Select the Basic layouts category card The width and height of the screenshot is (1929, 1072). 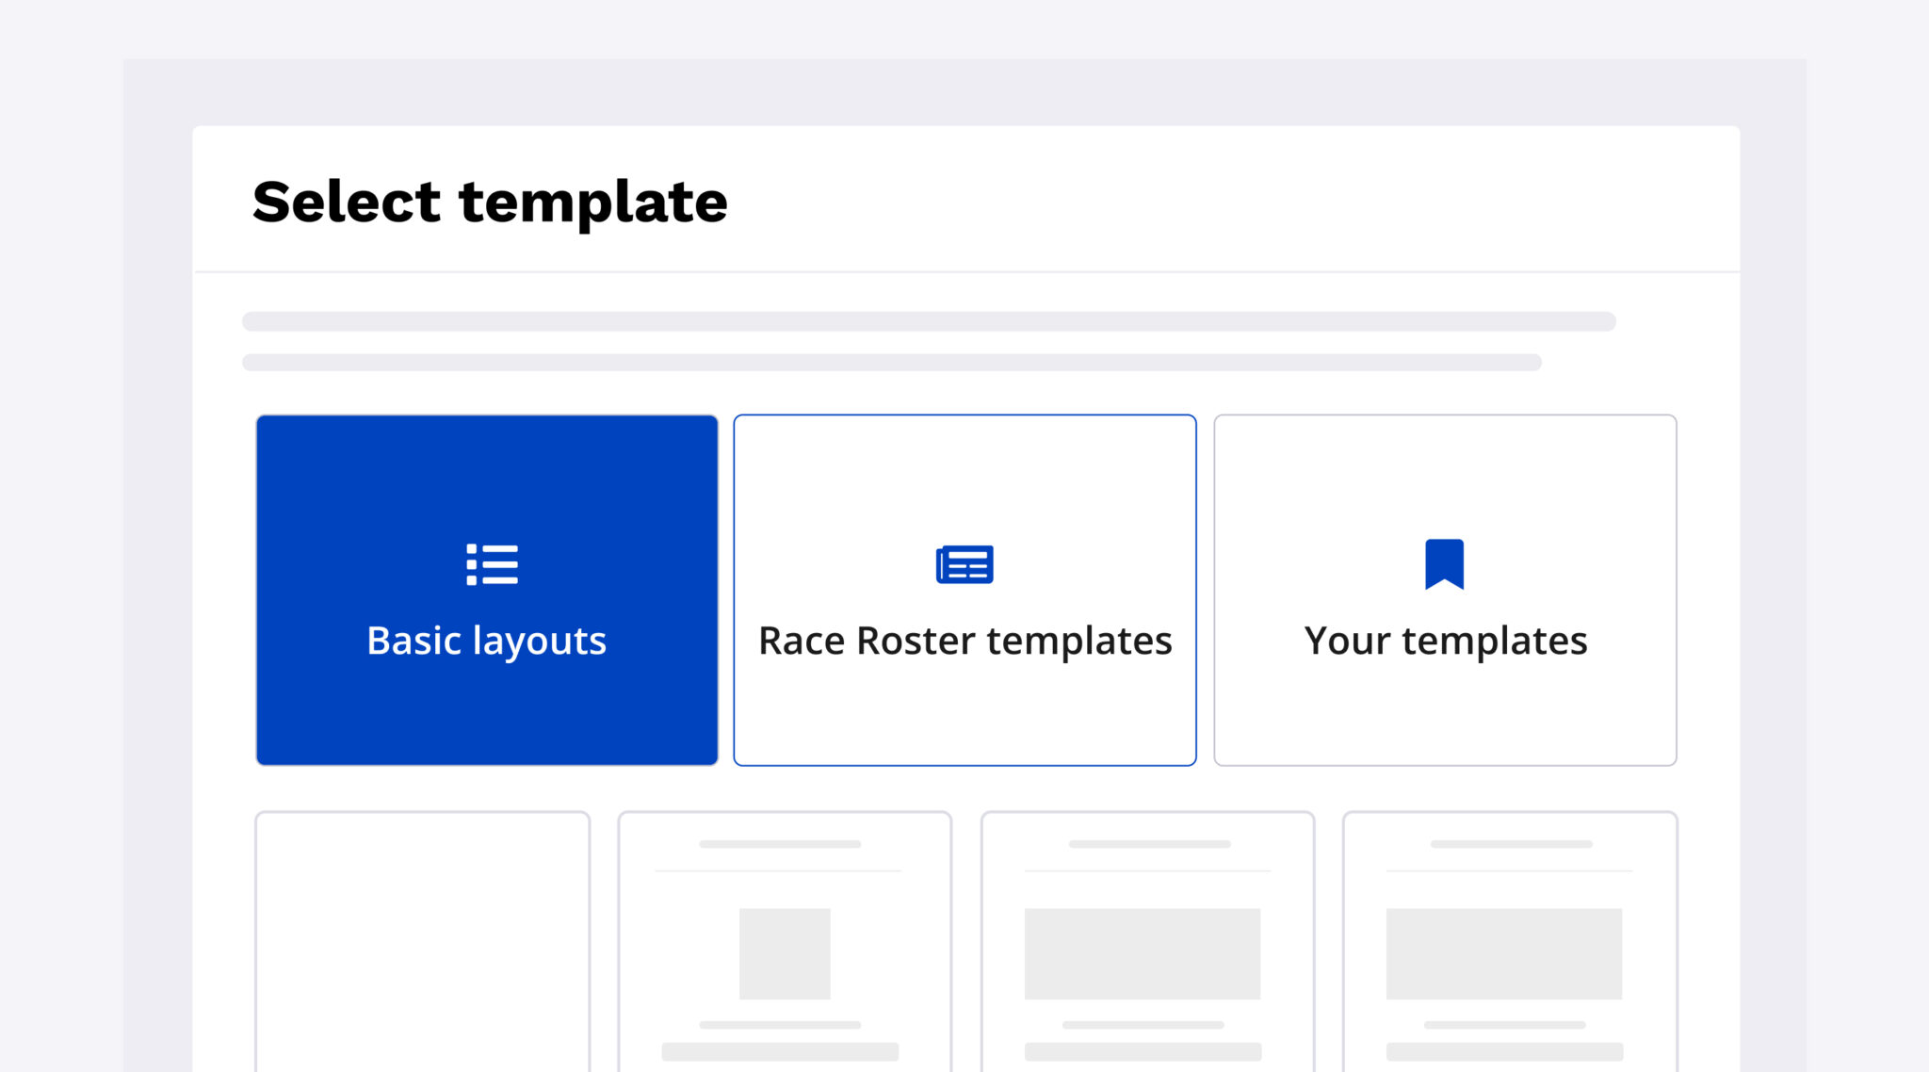(486, 589)
